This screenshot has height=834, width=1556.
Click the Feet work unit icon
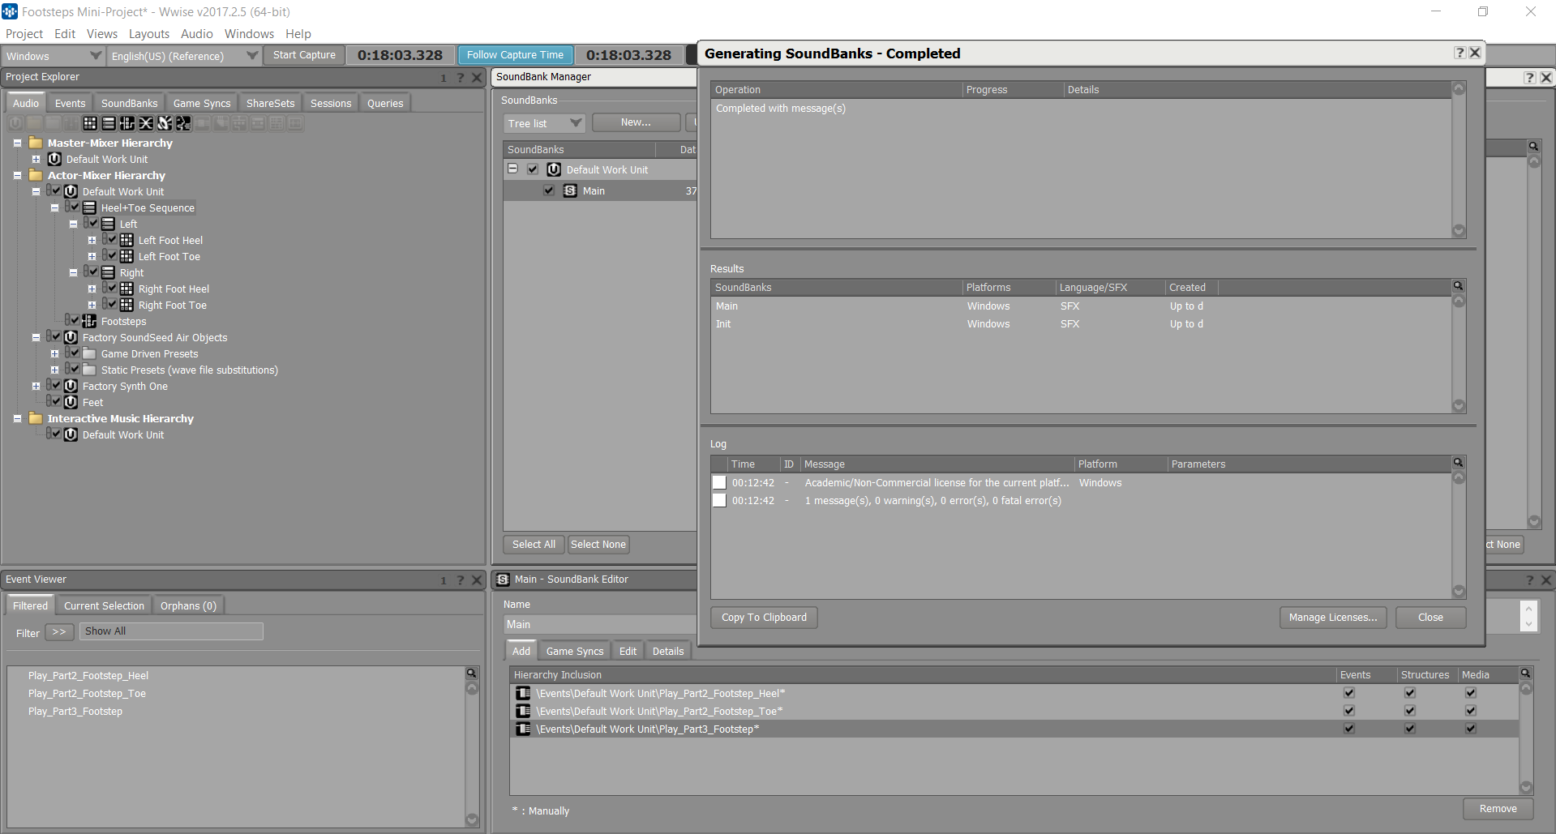71,402
